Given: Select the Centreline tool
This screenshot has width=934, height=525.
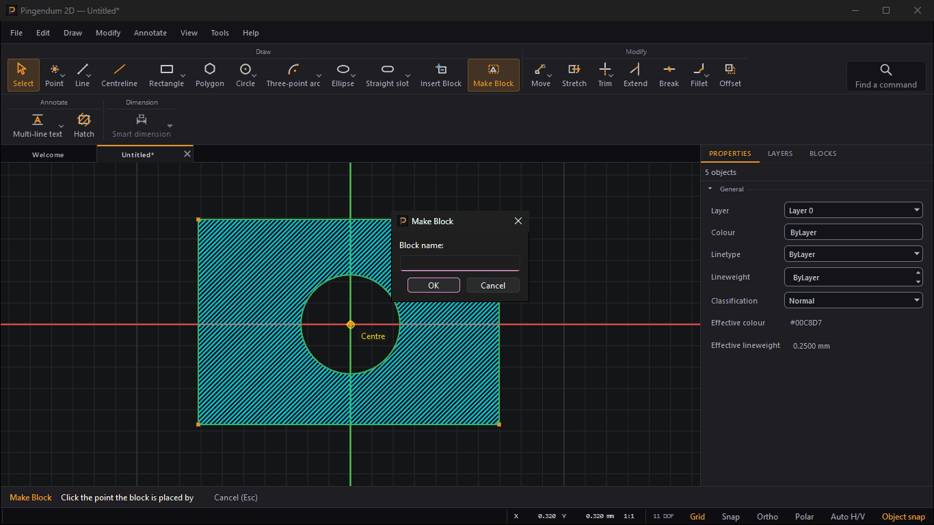Looking at the screenshot, I should tap(119, 75).
